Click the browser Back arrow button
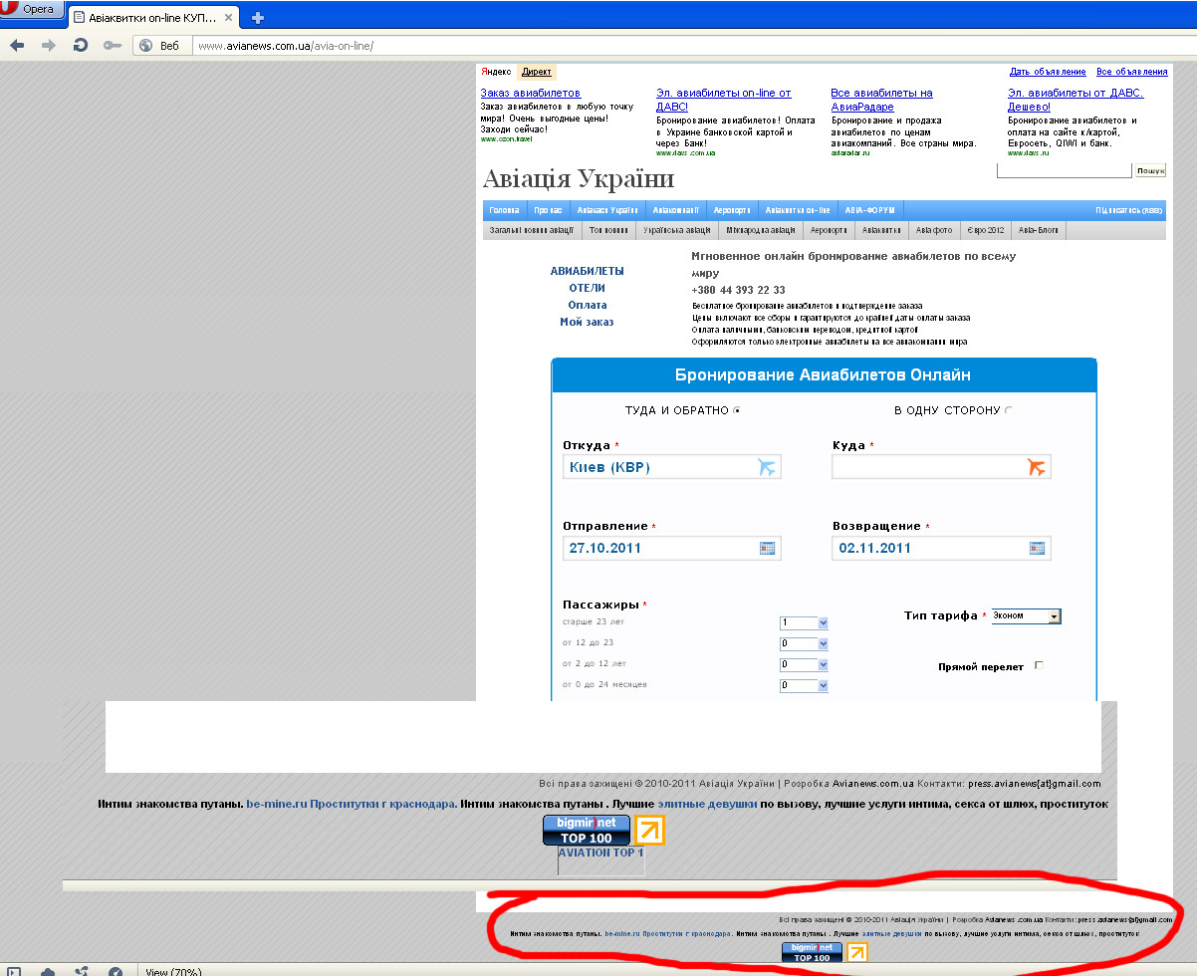This screenshot has height=976, width=1197. 17,45
